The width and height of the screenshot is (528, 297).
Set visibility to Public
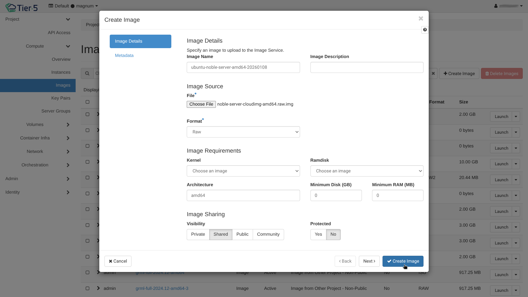point(242,234)
